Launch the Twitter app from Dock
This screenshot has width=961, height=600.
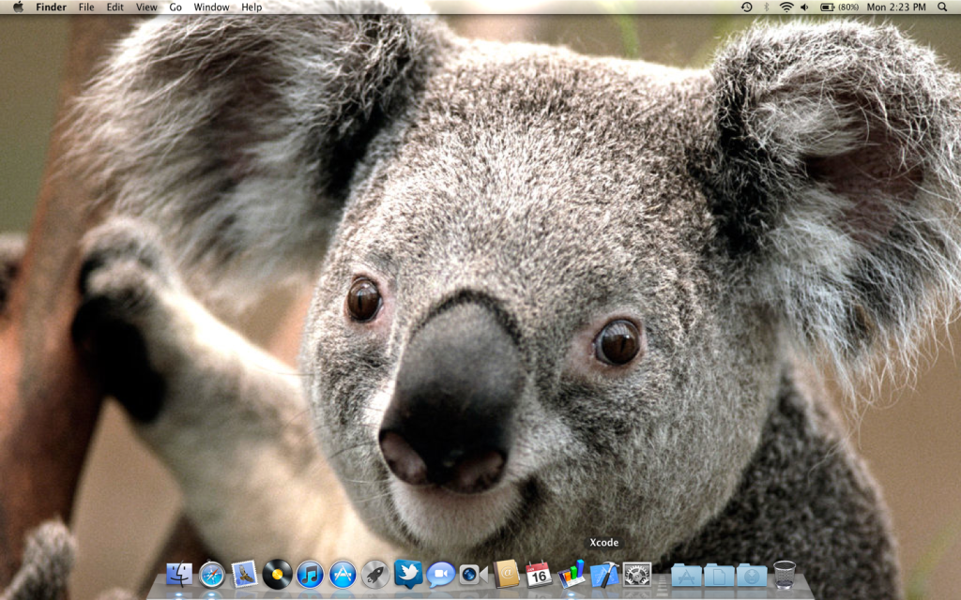tap(408, 574)
